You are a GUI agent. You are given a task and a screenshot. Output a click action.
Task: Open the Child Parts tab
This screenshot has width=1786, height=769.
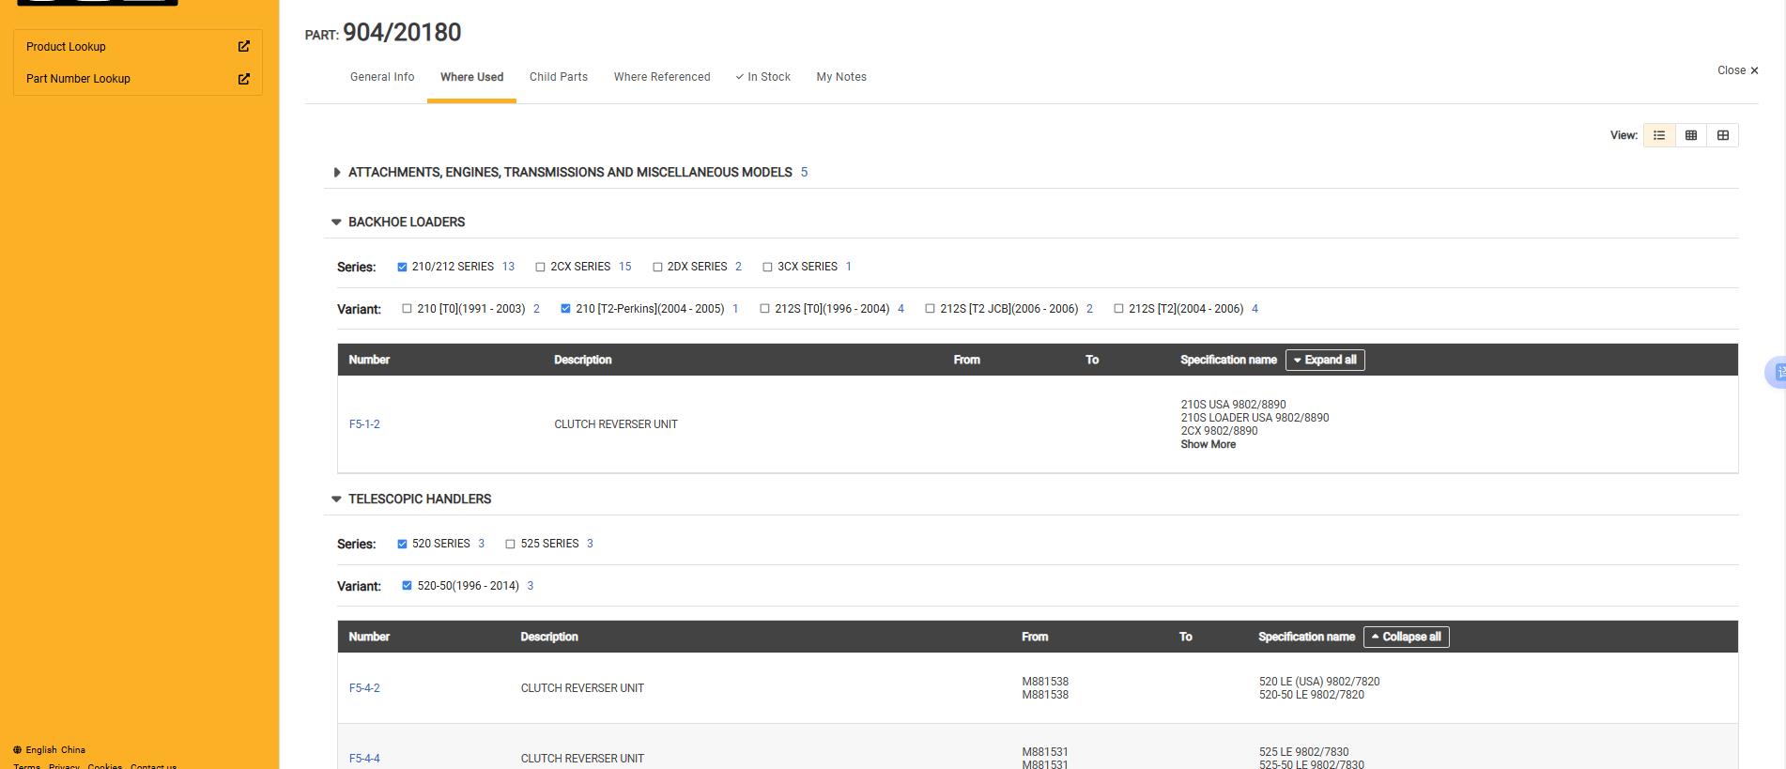[x=558, y=77]
